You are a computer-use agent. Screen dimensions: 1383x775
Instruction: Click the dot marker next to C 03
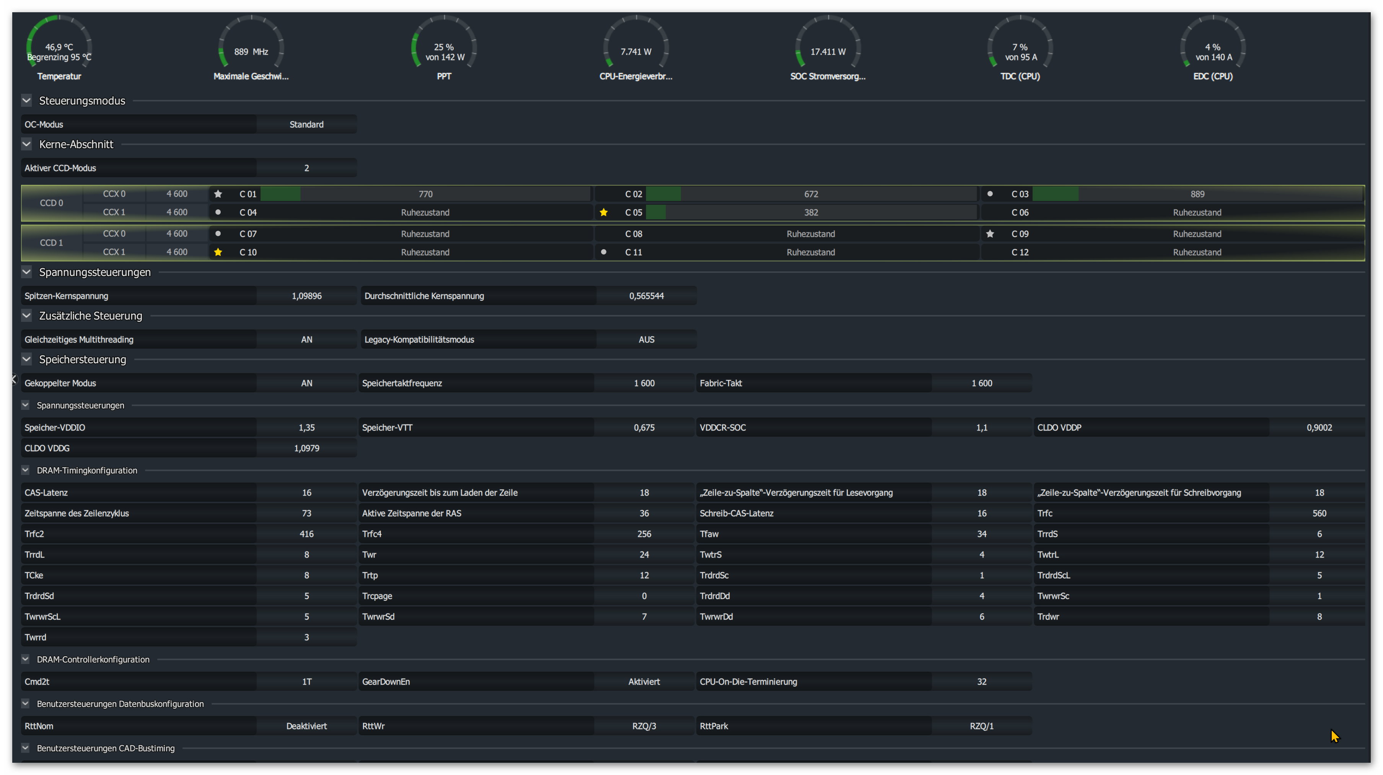tap(990, 194)
